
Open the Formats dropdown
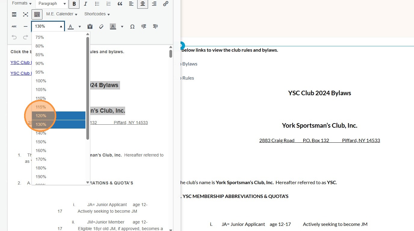click(x=22, y=3)
